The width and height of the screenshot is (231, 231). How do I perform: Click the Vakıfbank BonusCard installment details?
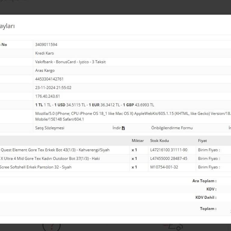(70, 62)
